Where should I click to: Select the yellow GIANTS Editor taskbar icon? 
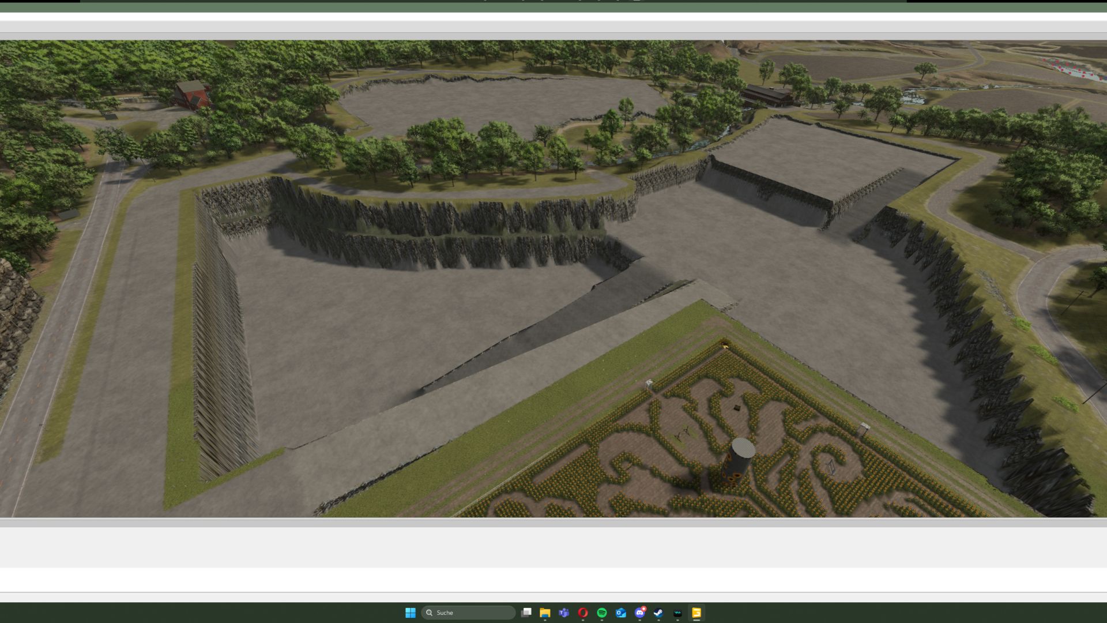click(x=696, y=613)
